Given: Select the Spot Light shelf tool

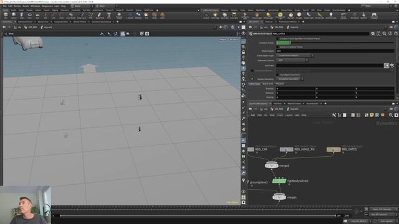Looking at the screenshot, I should [x=224, y=16].
